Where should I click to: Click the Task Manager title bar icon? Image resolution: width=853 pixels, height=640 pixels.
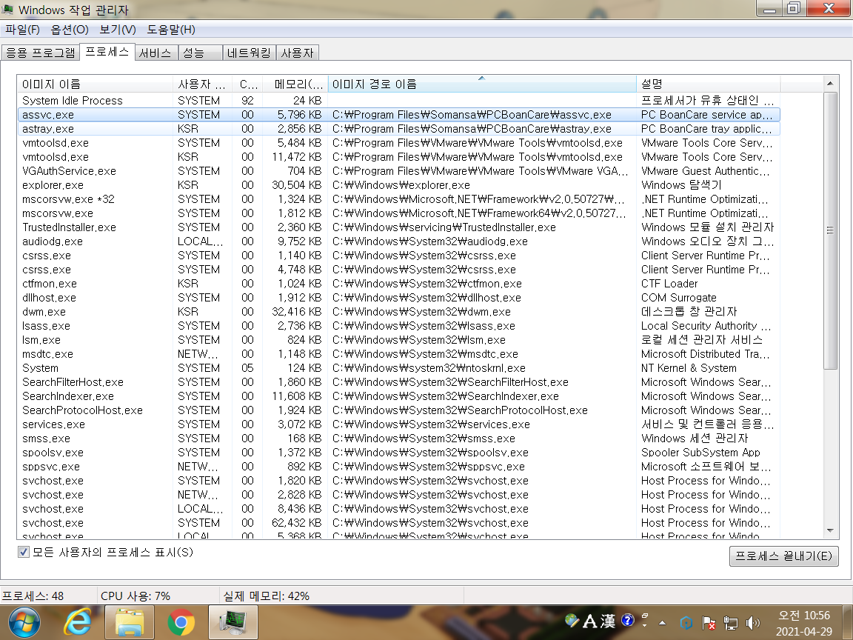point(7,9)
